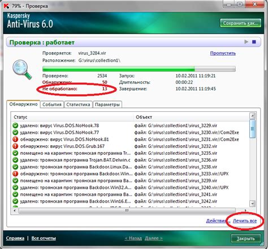Stop the scan with the blue square icon
This screenshot has height=249, width=268.
click(x=254, y=41)
